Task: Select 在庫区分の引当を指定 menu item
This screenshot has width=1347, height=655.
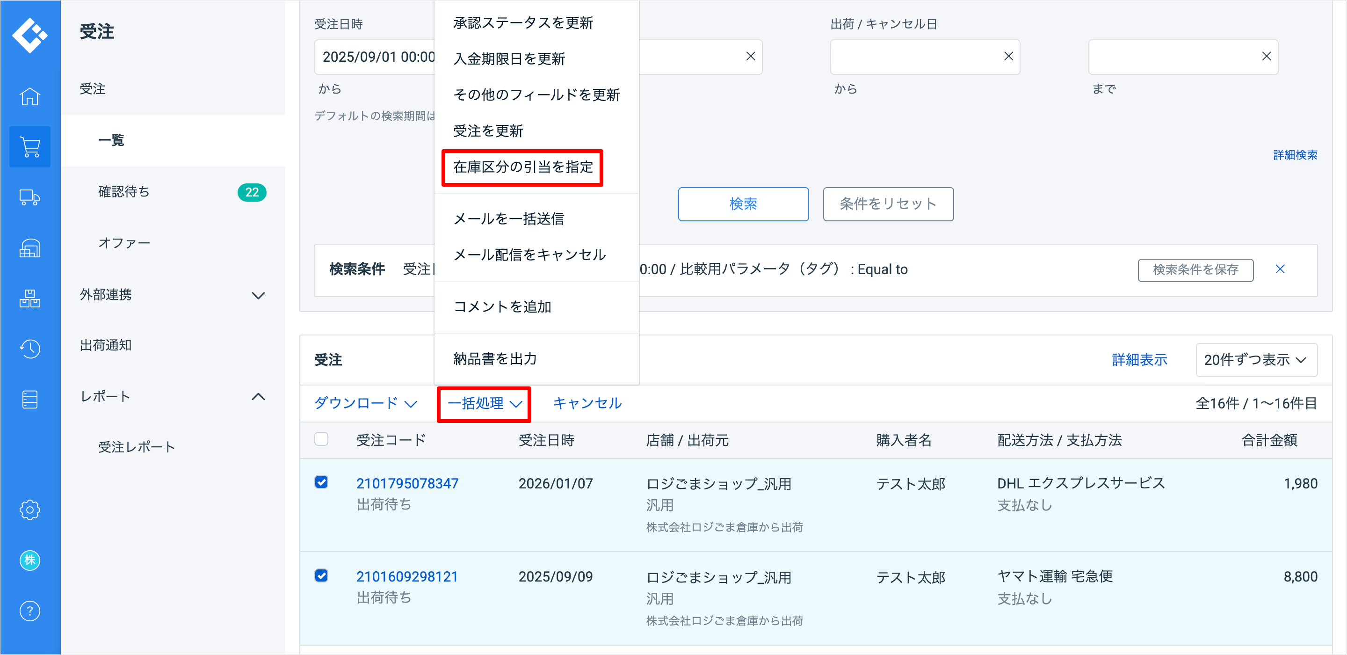Action: [522, 167]
